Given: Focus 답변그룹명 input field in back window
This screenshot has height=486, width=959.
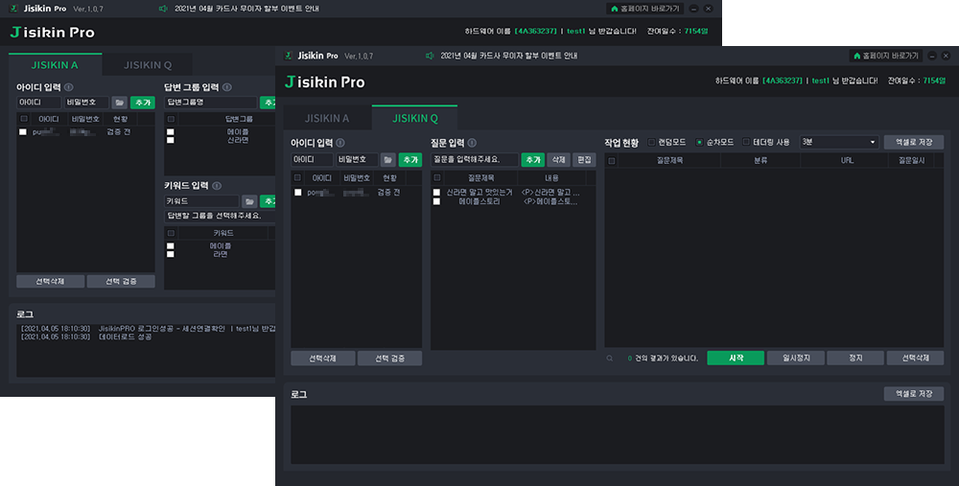Looking at the screenshot, I should click(210, 103).
